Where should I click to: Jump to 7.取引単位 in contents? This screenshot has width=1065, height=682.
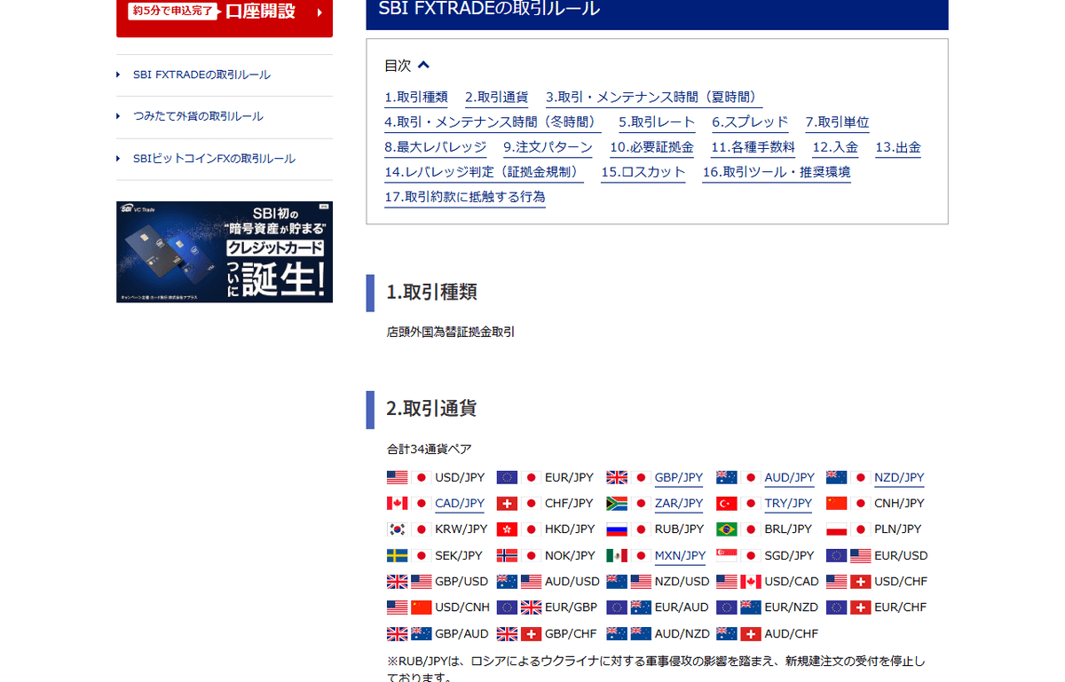coord(838,122)
